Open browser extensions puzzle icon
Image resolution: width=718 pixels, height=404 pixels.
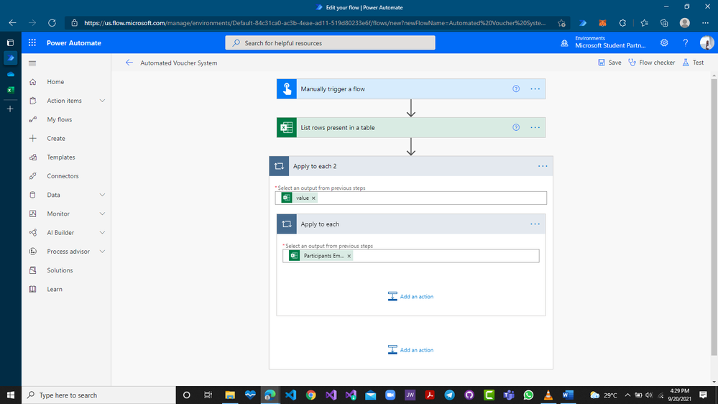(622, 23)
